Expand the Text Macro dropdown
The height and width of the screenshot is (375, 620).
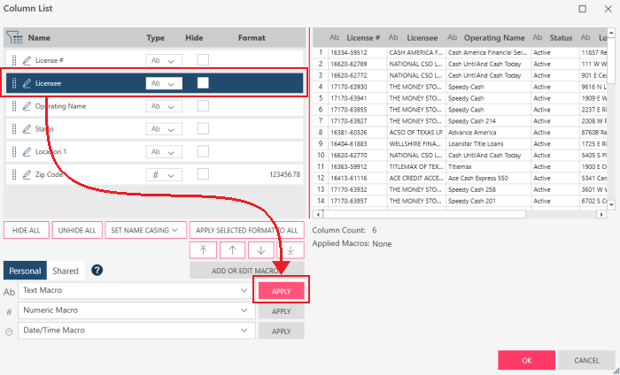[244, 290]
